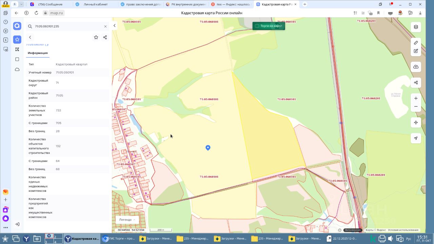Open the browser downloads arrow

420,13
